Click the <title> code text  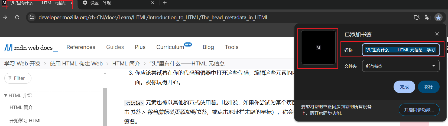pos(134,103)
